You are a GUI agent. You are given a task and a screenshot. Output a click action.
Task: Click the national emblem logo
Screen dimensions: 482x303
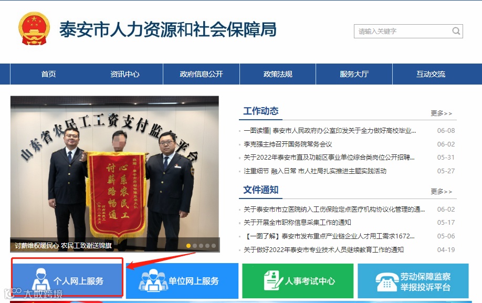(34, 28)
